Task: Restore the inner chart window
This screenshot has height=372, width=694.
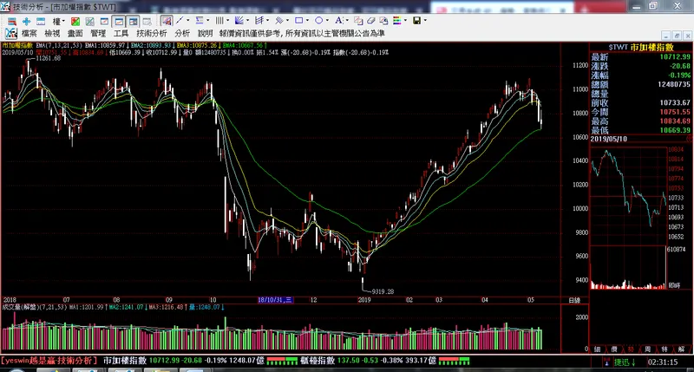Action: tap(677, 36)
